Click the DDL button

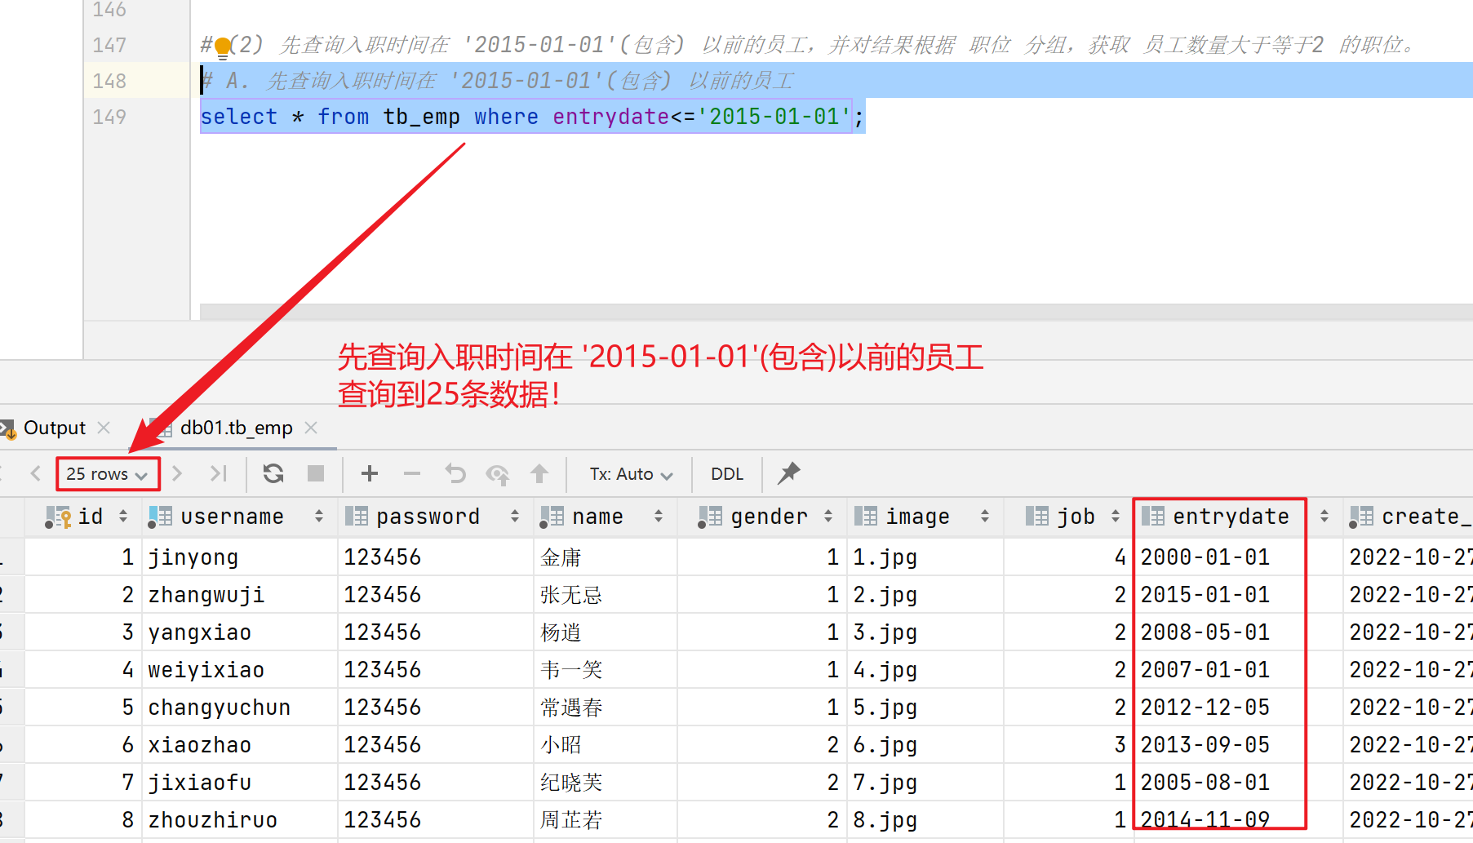pyautogui.click(x=727, y=474)
